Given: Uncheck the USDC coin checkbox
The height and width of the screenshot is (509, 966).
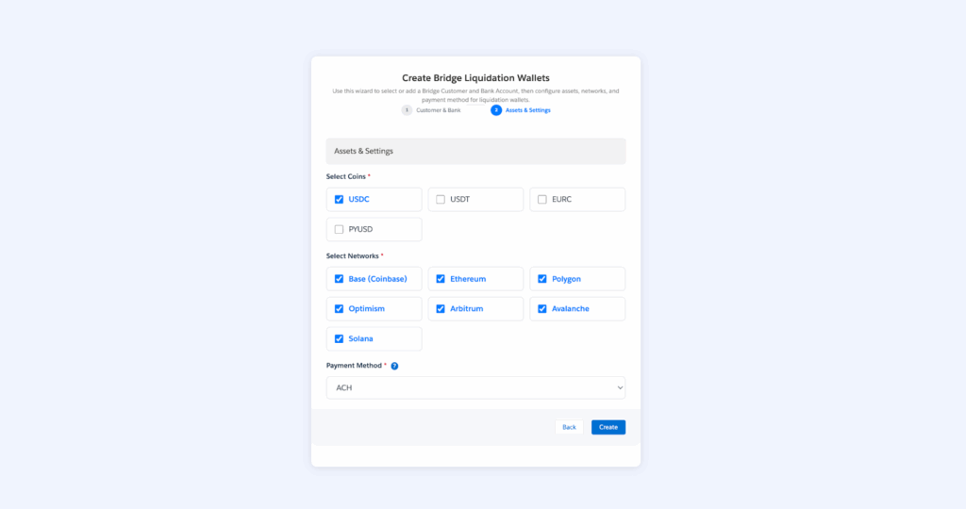Looking at the screenshot, I should pos(339,200).
